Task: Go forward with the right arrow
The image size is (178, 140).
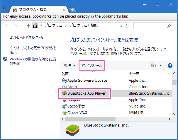Action: tap(16, 26)
